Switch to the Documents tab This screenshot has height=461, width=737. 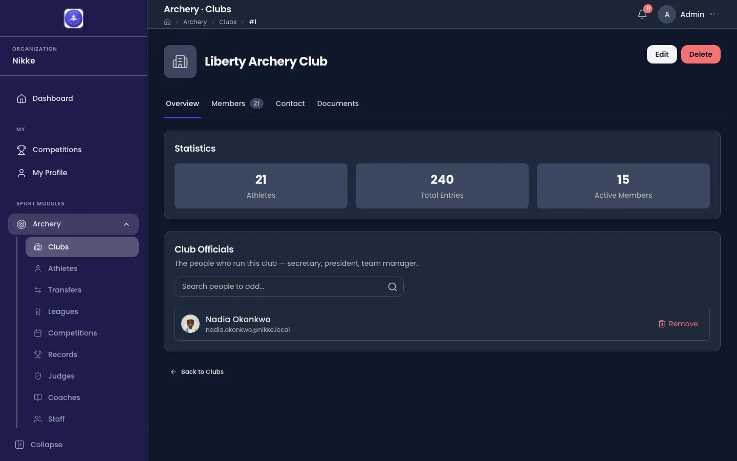(338, 103)
